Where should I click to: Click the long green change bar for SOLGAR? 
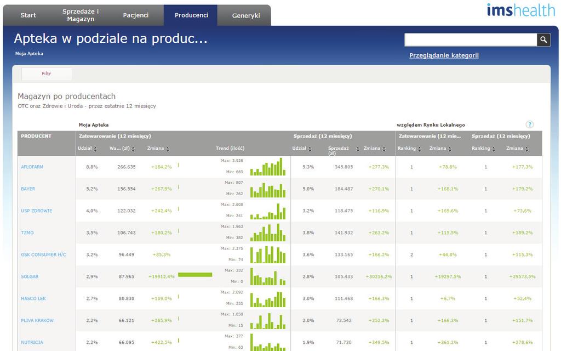click(x=195, y=275)
